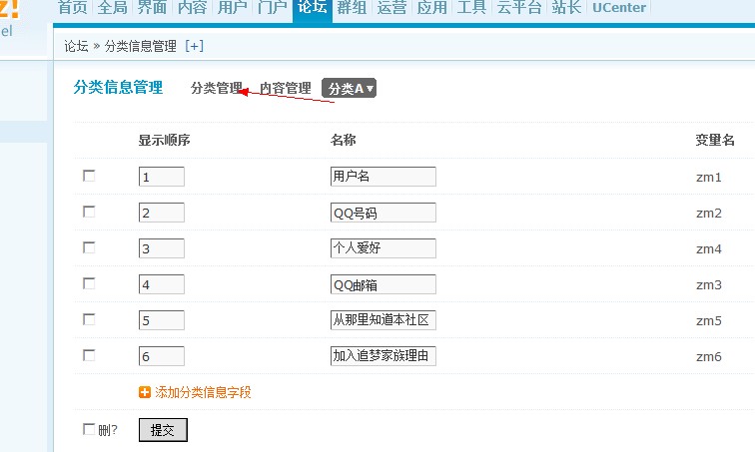Select the 内容 top navigation tab
Screen dimensions: 755x452
click(192, 7)
